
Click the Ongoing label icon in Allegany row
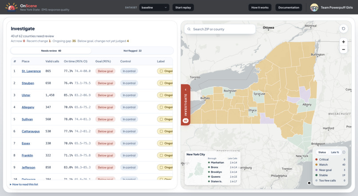161,107
